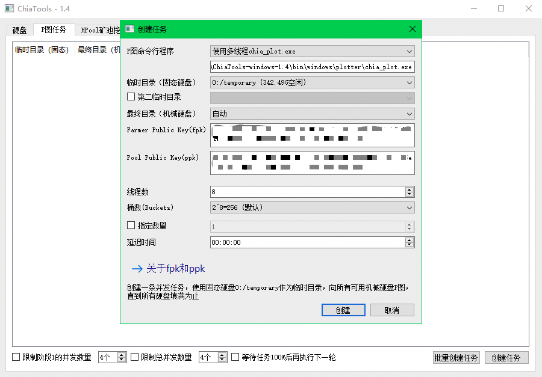Click the arrow icon beside 关于fpk和ppk
Viewport: 542px width, 377px height.
click(x=137, y=269)
